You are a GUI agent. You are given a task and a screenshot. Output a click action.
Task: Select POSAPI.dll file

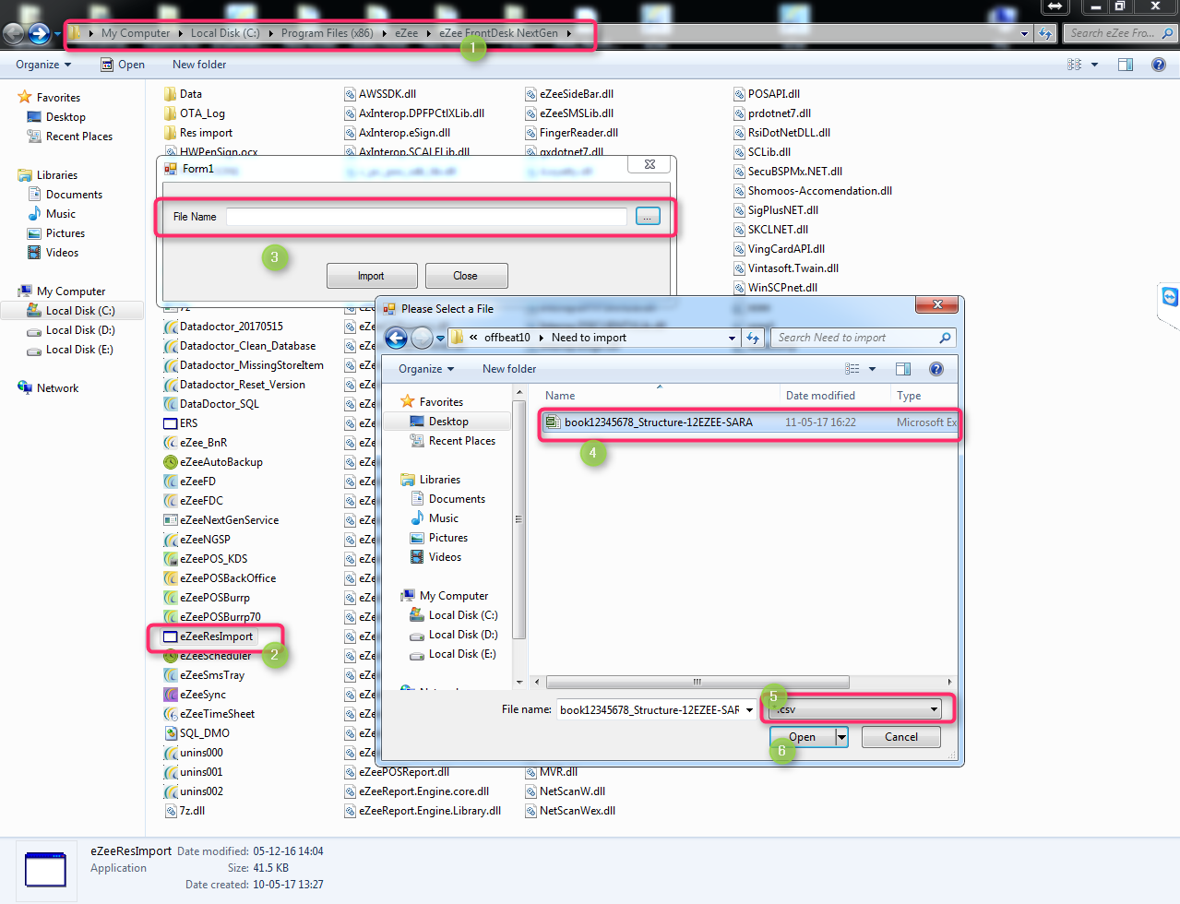[x=767, y=94]
